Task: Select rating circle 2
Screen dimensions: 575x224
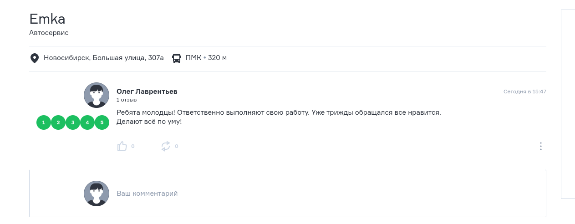Action: coord(58,122)
